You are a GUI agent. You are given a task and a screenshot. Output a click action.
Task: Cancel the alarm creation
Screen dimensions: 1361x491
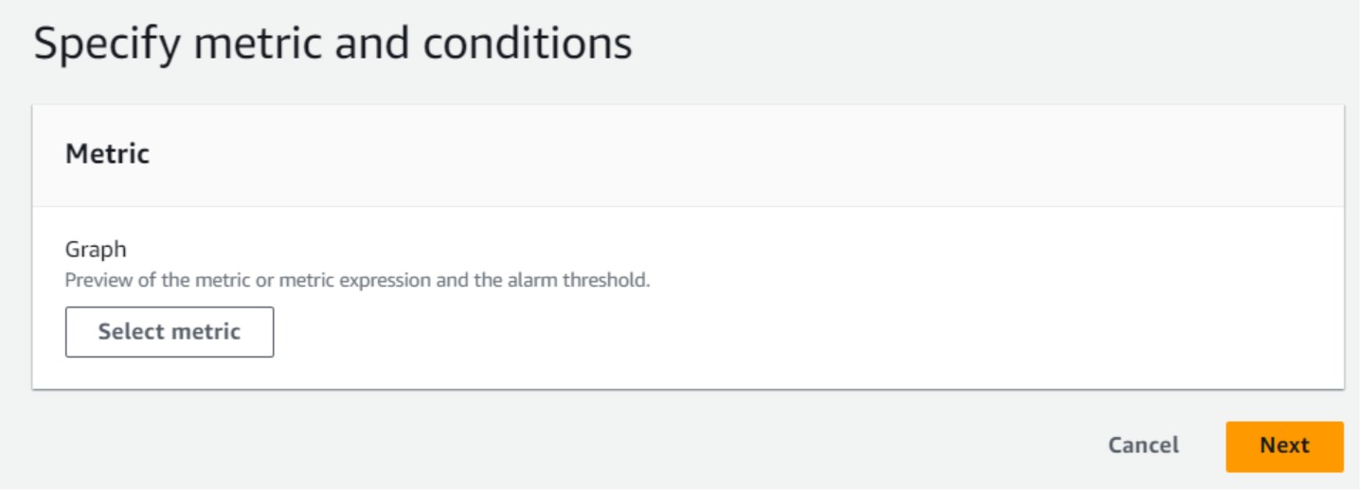click(1143, 446)
